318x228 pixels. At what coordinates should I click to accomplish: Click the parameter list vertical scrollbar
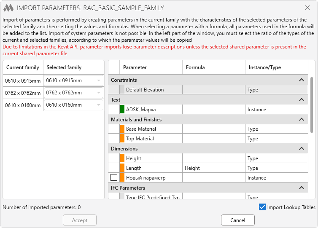[312, 105]
